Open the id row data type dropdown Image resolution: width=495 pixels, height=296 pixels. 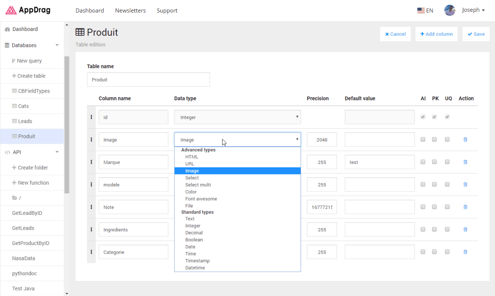pos(238,117)
